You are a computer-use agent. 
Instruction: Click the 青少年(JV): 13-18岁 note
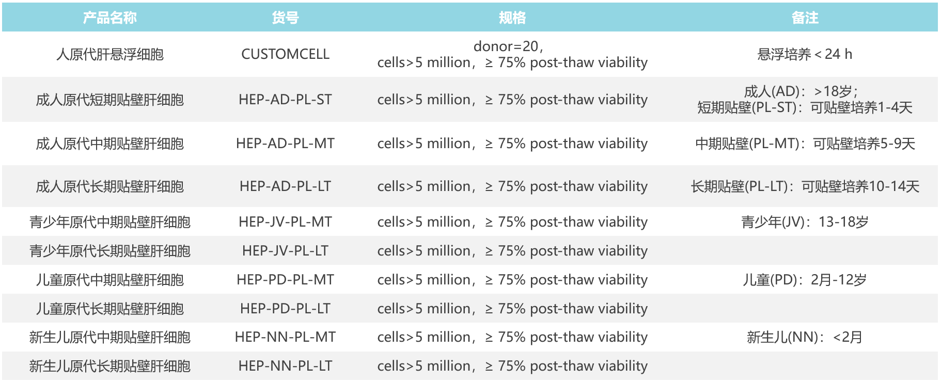(805, 222)
